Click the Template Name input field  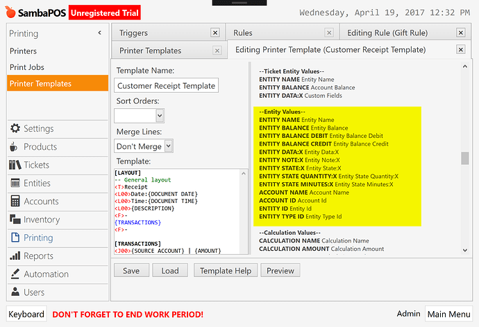coord(166,86)
